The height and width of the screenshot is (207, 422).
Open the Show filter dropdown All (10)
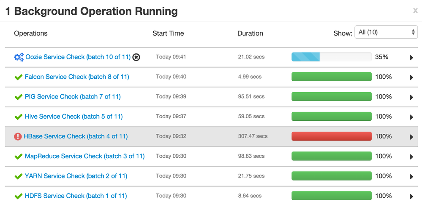pos(386,32)
